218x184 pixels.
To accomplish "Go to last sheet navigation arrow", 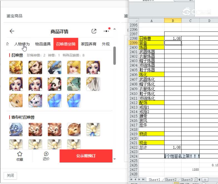I will (143, 180).
